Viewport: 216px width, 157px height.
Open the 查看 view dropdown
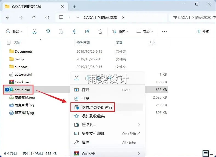(x=145, y=32)
